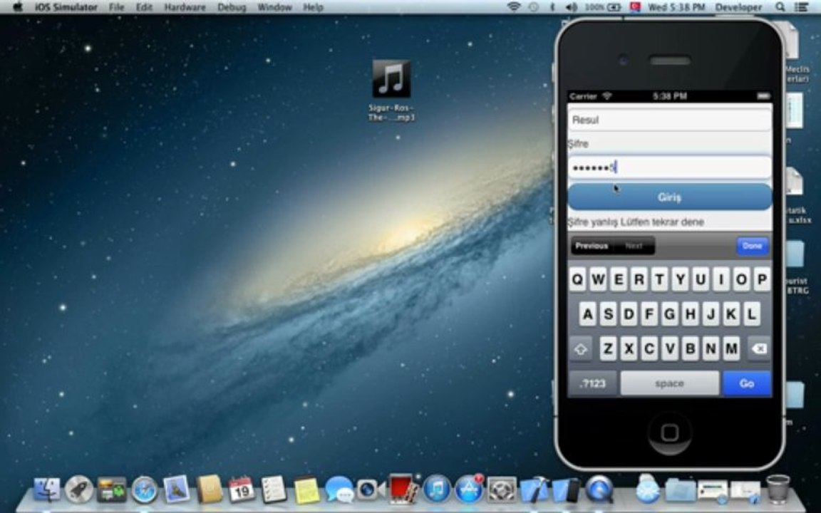Screen dimensions: 821x513
Task: Tap the Z key on simulator keyboard
Action: point(607,348)
